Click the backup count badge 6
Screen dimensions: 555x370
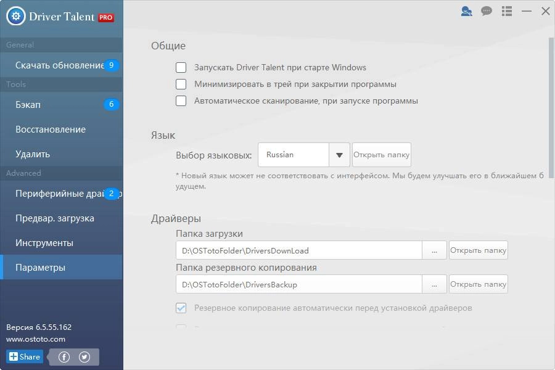[111, 104]
